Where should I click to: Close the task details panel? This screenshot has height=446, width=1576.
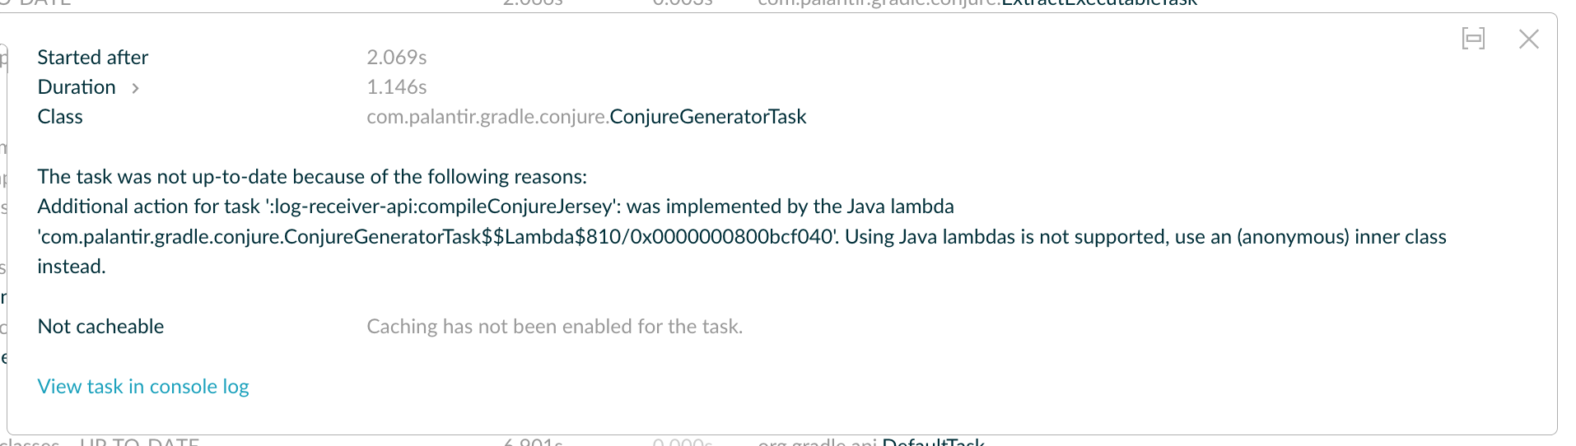pos(1528,39)
